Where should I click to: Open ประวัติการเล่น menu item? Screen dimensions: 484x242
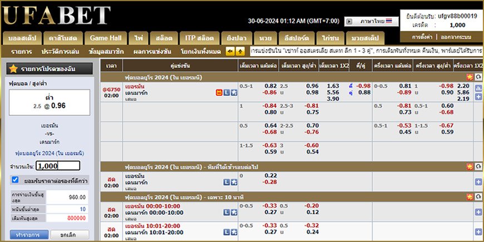point(60,51)
